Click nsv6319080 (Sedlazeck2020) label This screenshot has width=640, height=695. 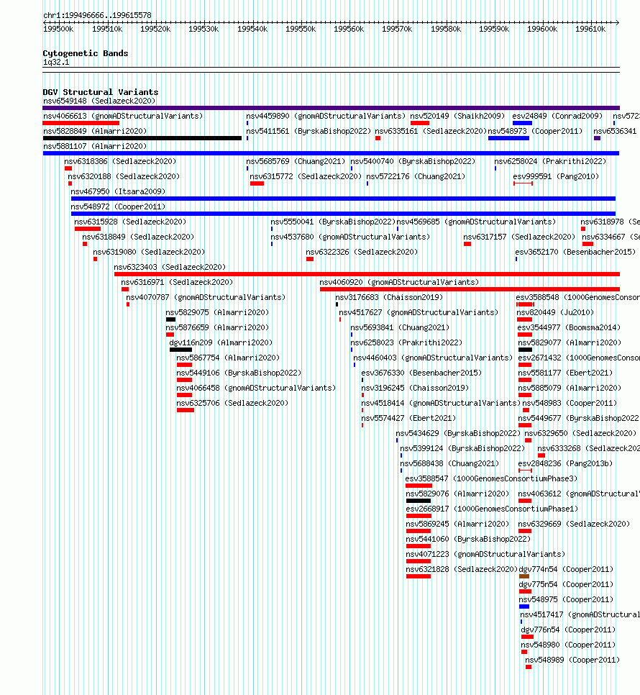click(149, 252)
